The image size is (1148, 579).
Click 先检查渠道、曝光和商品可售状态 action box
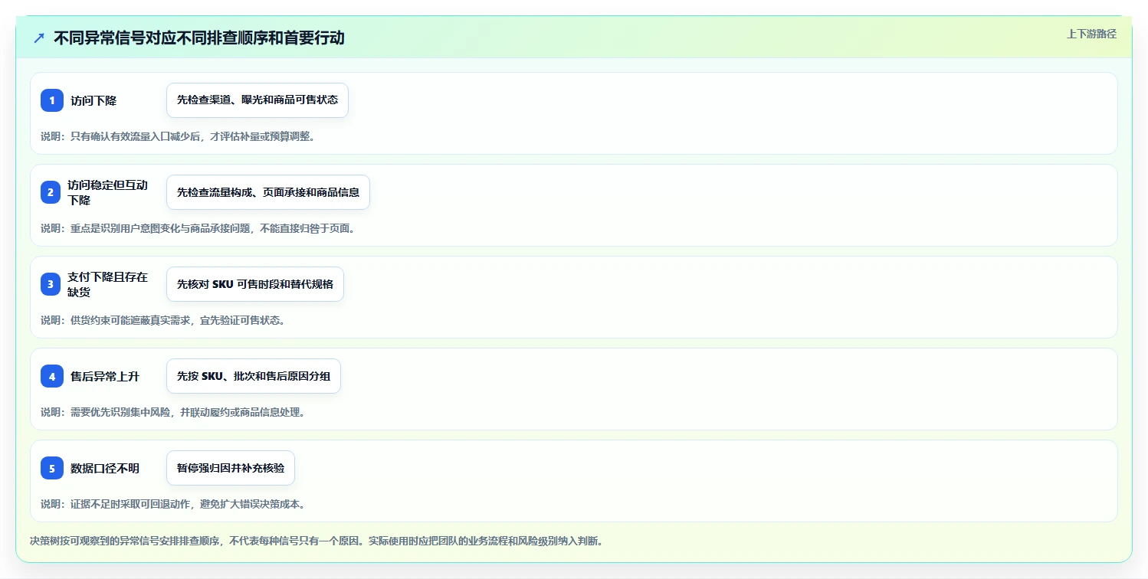point(257,100)
